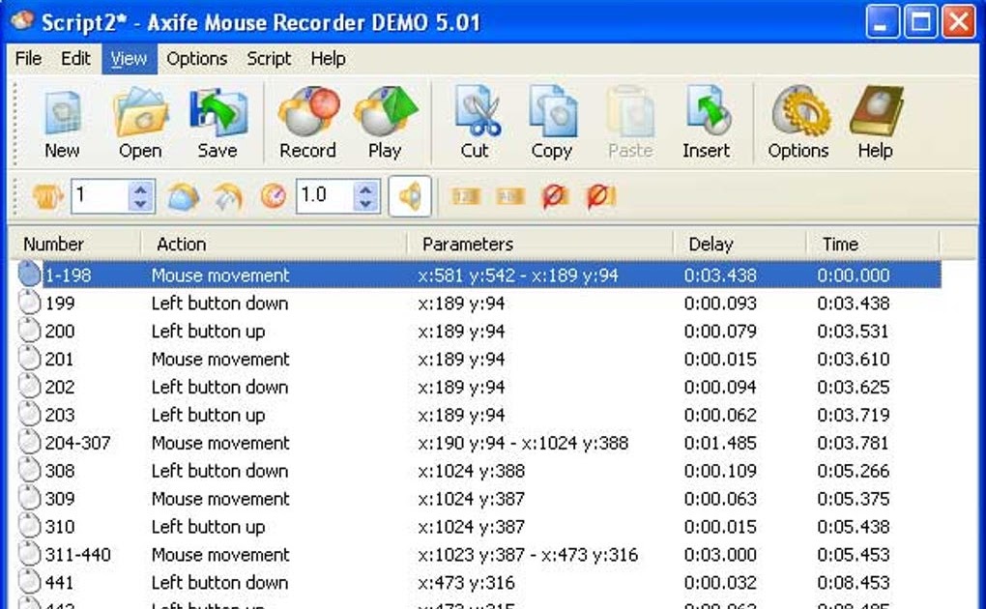This screenshot has height=609, width=986.
Task: Open the File menu
Action: pyautogui.click(x=28, y=59)
